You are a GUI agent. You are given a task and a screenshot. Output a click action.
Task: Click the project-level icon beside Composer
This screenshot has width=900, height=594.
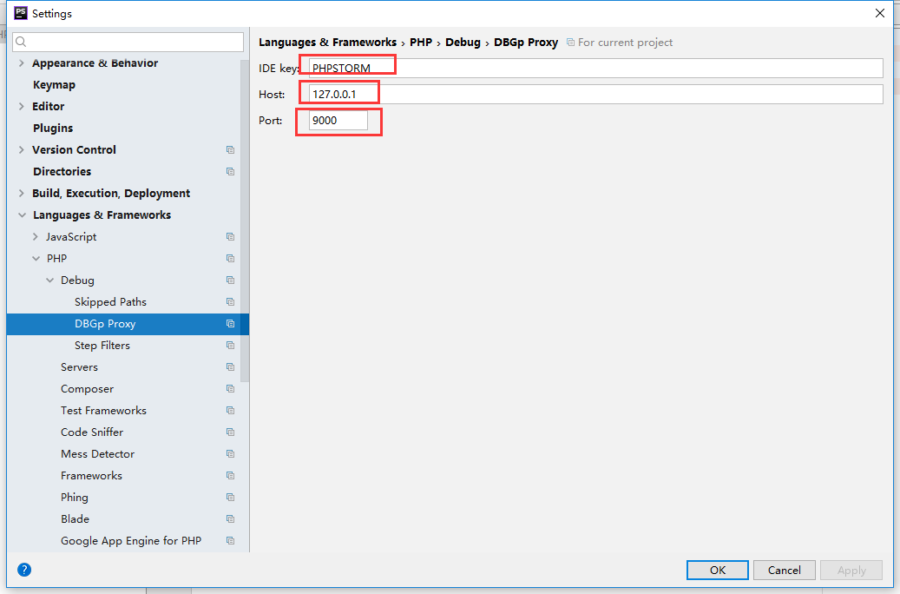pyautogui.click(x=230, y=389)
